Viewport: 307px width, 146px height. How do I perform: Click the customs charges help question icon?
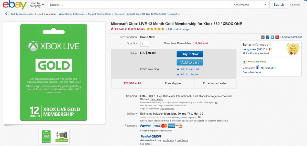(x=216, y=103)
